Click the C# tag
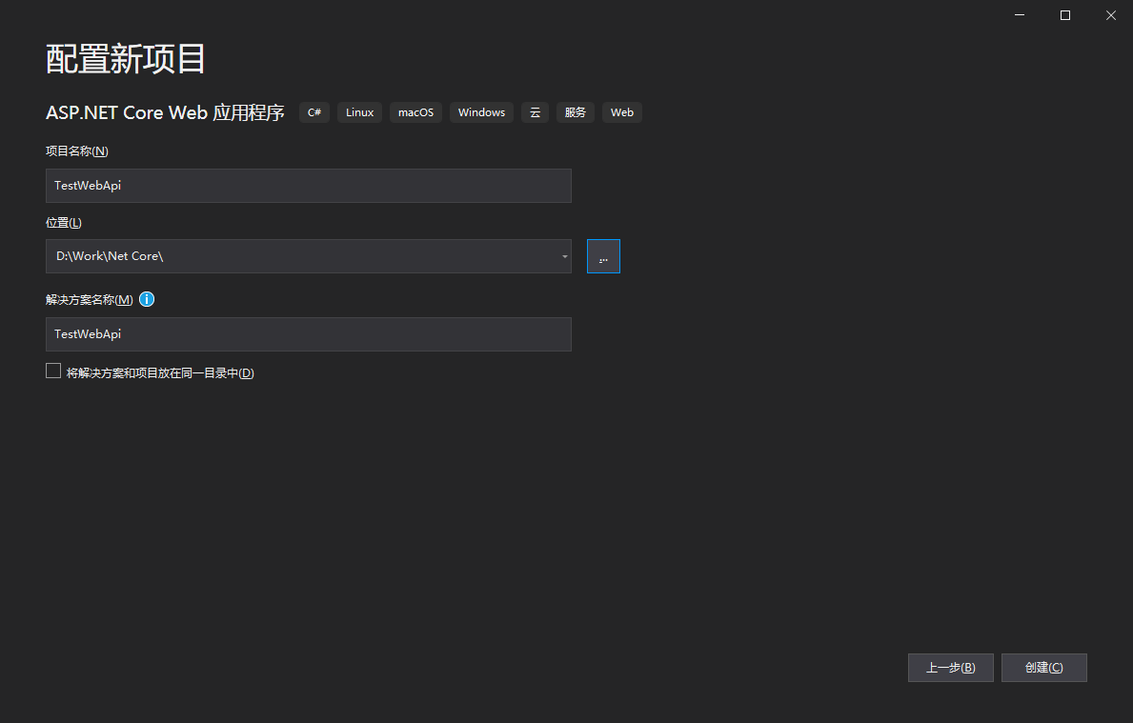 pyautogui.click(x=314, y=112)
